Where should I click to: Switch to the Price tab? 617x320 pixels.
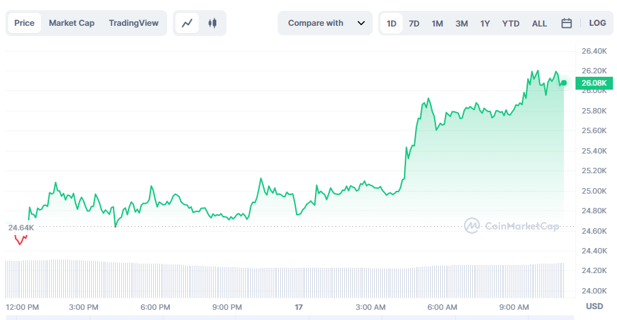(24, 23)
